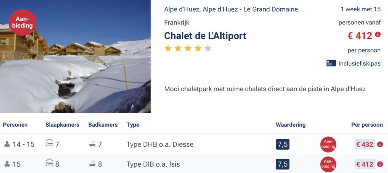This screenshot has width=388, height=173.
Task: Open the Chalet de L'Altiport title link
Action: (x=205, y=36)
